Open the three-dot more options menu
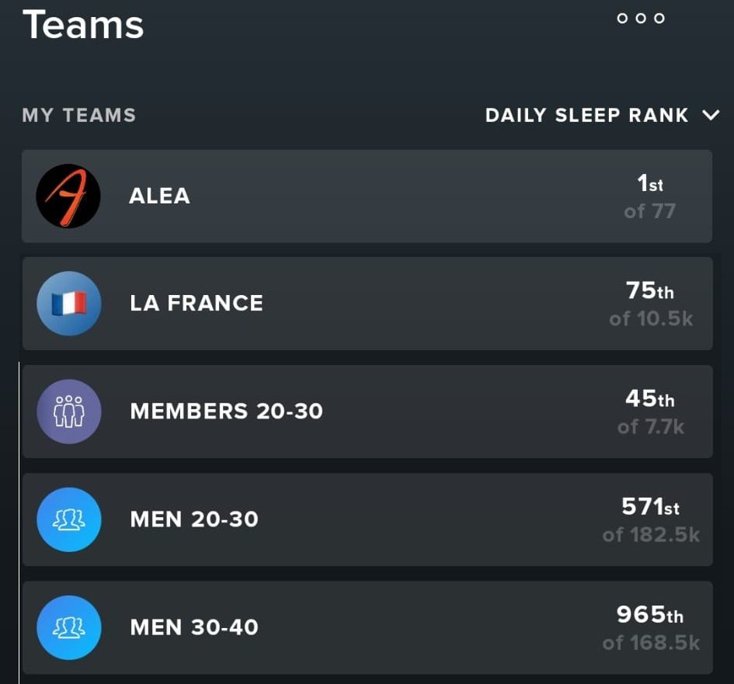Viewport: 734px width, 684px height. point(641,19)
